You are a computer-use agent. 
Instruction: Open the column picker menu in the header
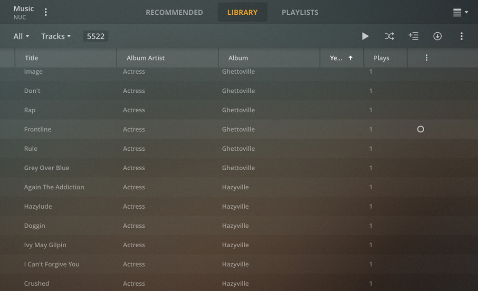426,57
